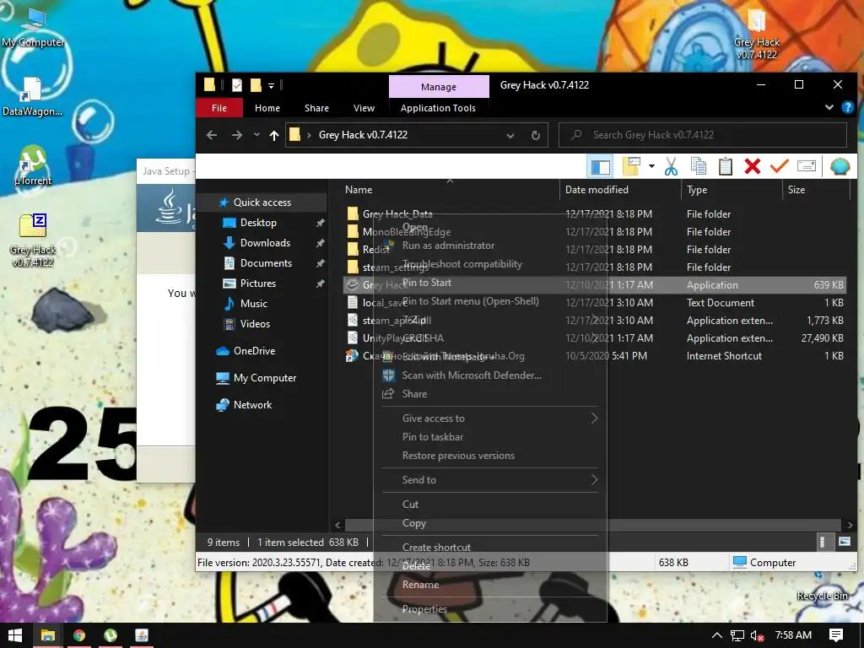Switch to large icons view in status bar
This screenshot has height=648, width=864.
point(844,542)
